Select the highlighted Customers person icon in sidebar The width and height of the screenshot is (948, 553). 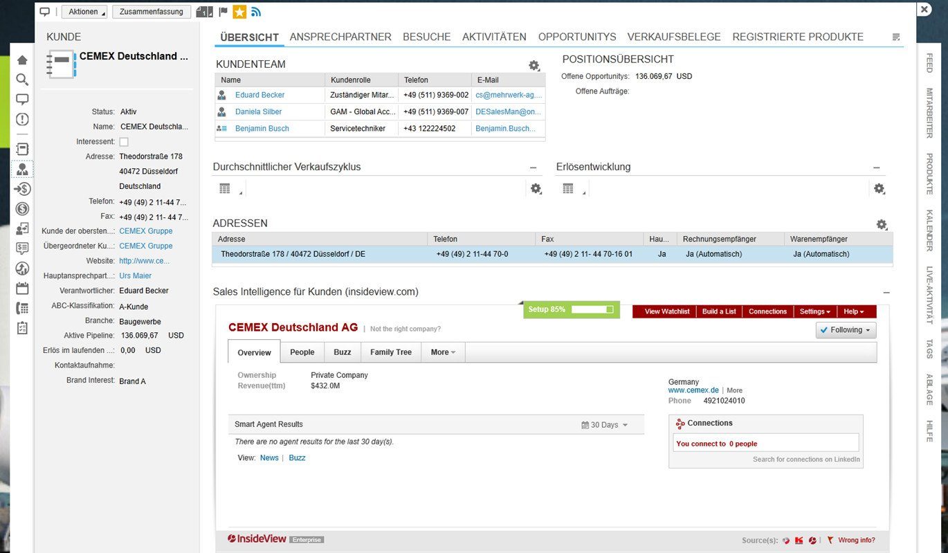pos(22,169)
